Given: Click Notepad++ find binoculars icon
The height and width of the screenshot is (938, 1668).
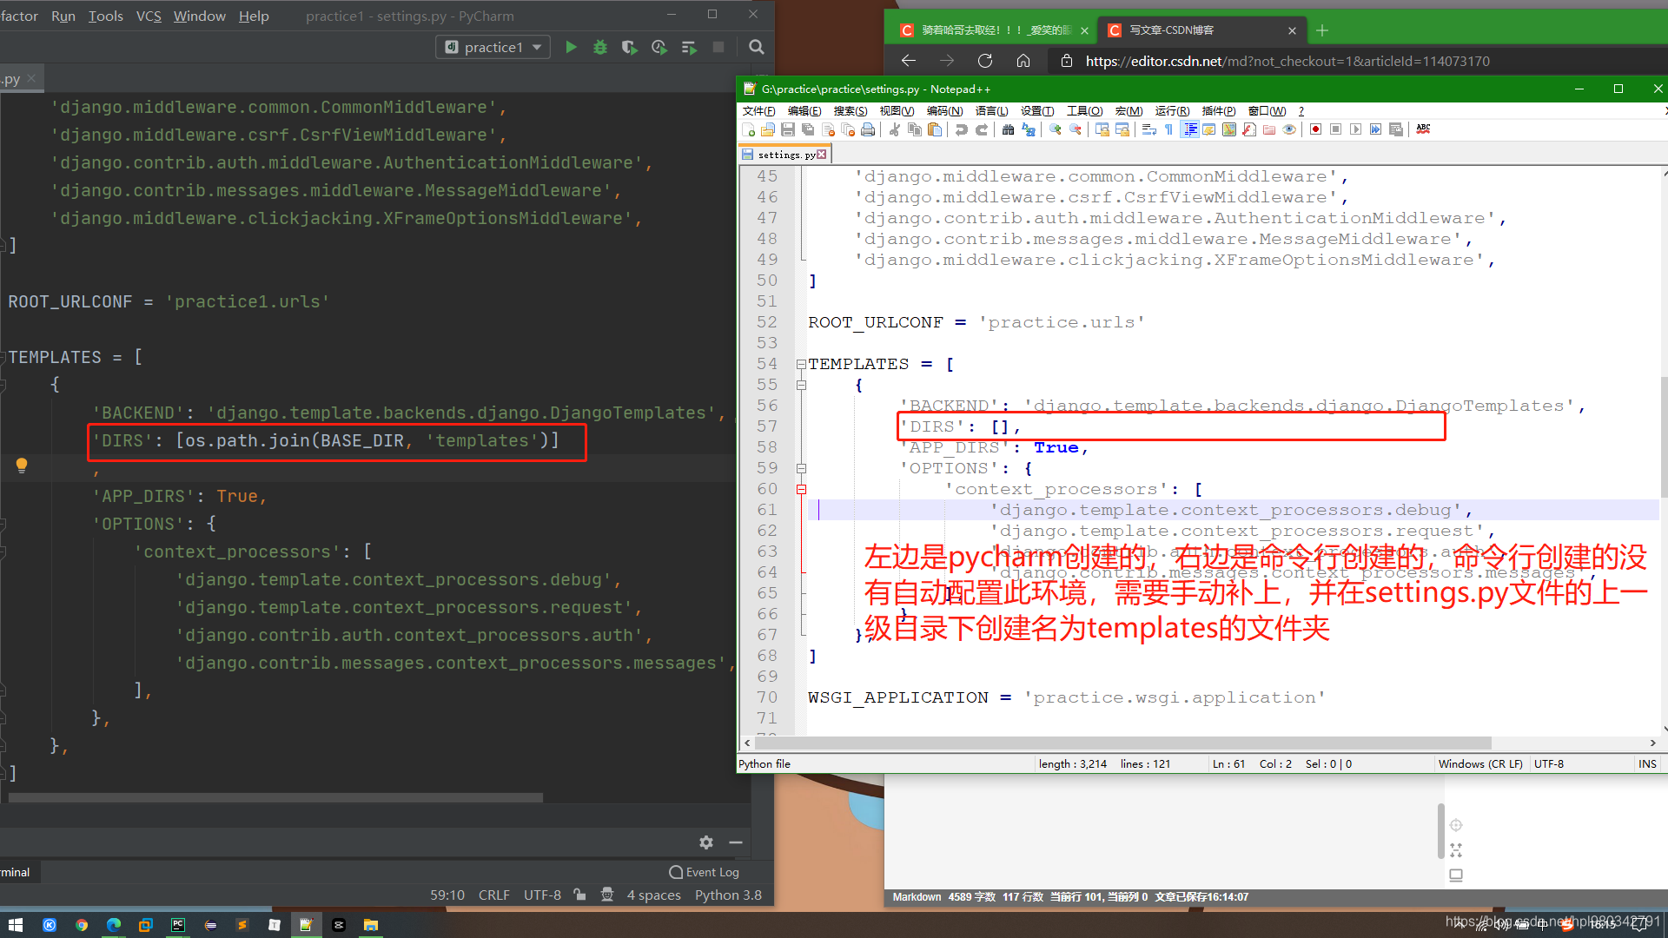Looking at the screenshot, I should [1008, 129].
